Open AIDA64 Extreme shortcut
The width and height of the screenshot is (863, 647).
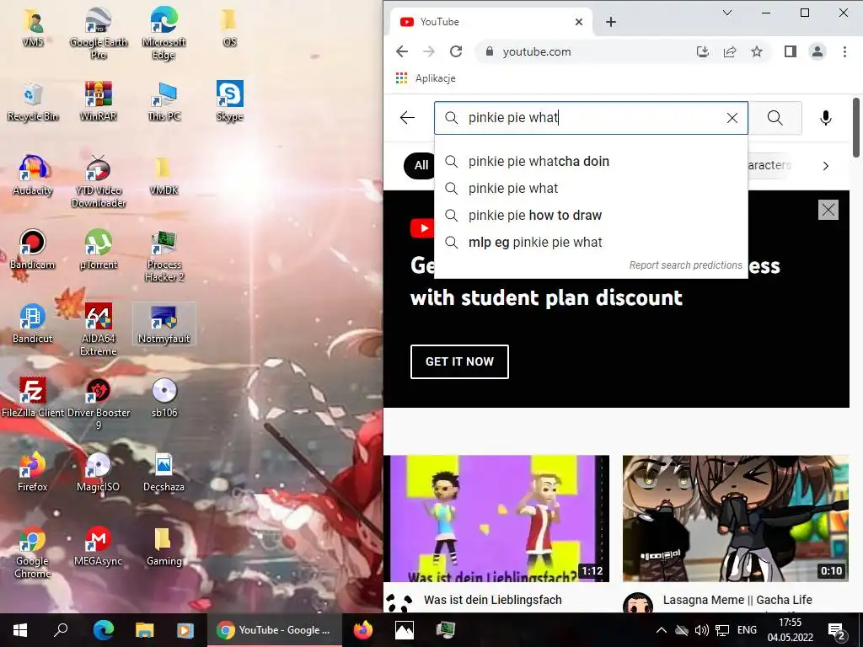pos(98,330)
